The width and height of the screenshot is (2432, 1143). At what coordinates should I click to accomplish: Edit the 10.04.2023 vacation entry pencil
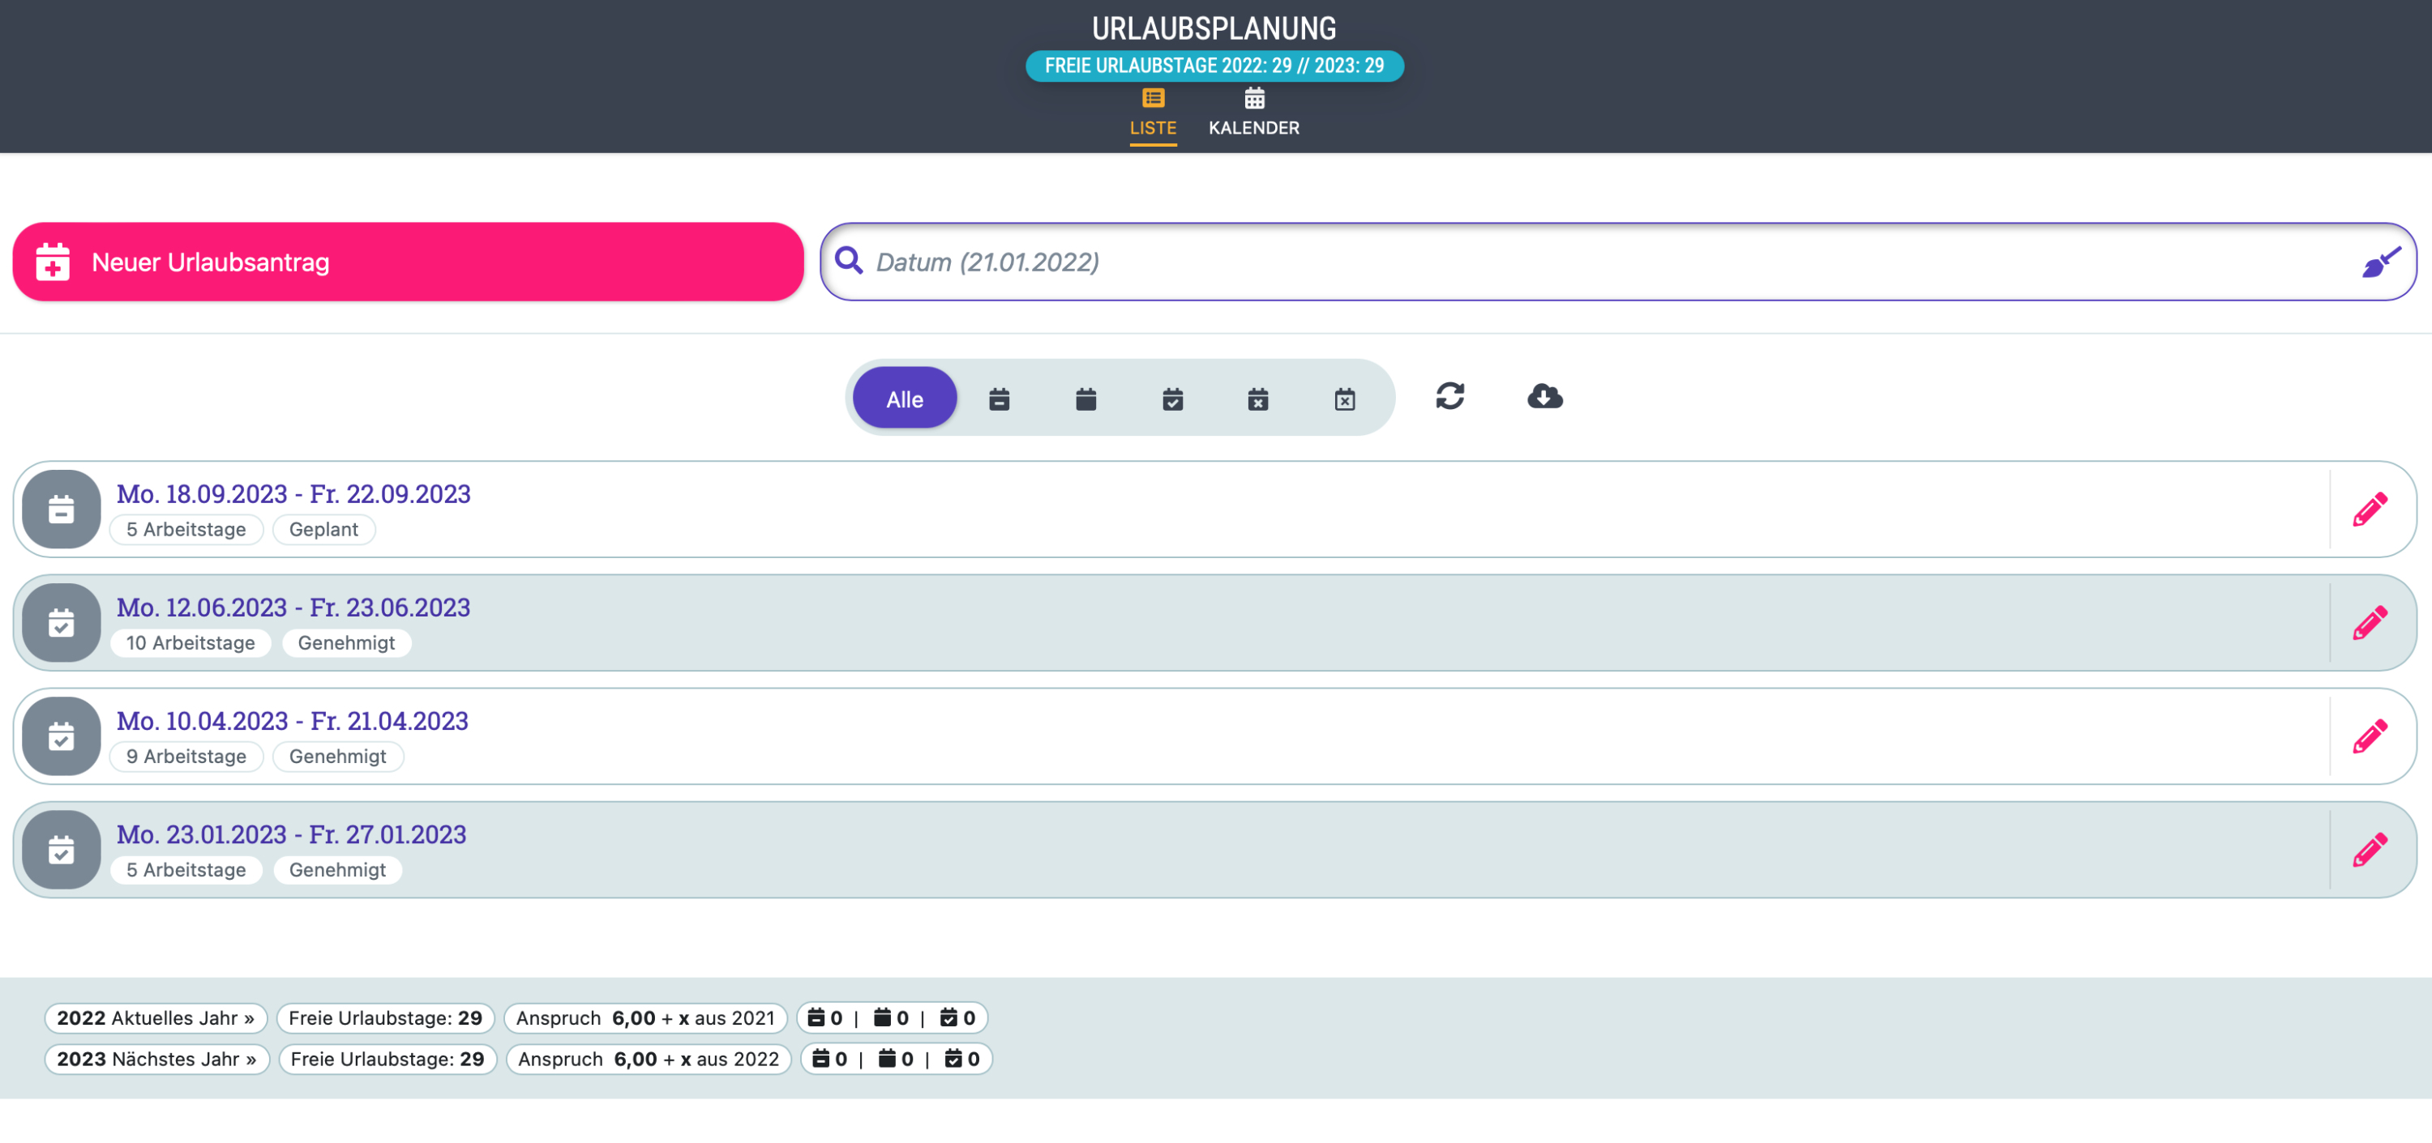tap(2370, 736)
